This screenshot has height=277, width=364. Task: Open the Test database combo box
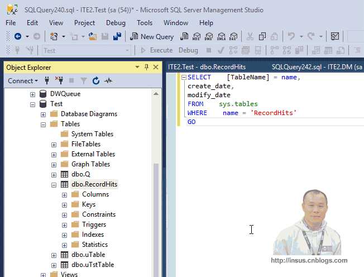[x=87, y=50]
